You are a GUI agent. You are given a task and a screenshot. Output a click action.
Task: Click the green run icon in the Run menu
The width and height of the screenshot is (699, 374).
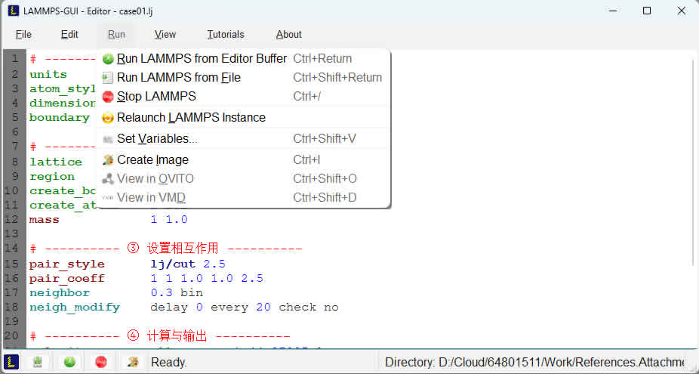(x=108, y=59)
